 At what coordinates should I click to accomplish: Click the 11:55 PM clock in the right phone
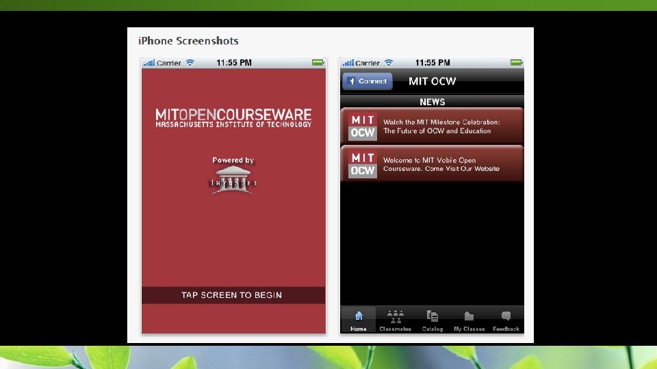[x=433, y=63]
